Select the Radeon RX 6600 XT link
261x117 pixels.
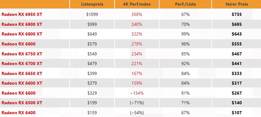[x=22, y=83]
